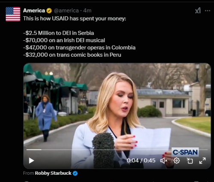The image size is (214, 182).
Task: Click the 4m post timestamp
Action: click(87, 11)
